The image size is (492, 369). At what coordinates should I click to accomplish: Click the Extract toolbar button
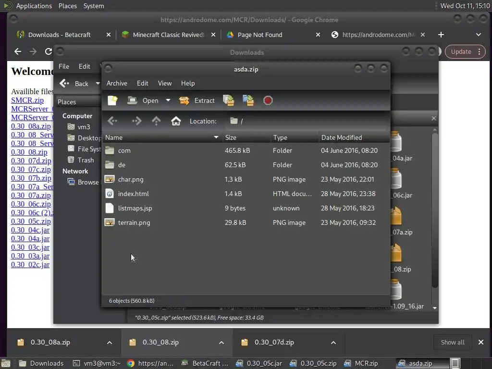click(197, 100)
